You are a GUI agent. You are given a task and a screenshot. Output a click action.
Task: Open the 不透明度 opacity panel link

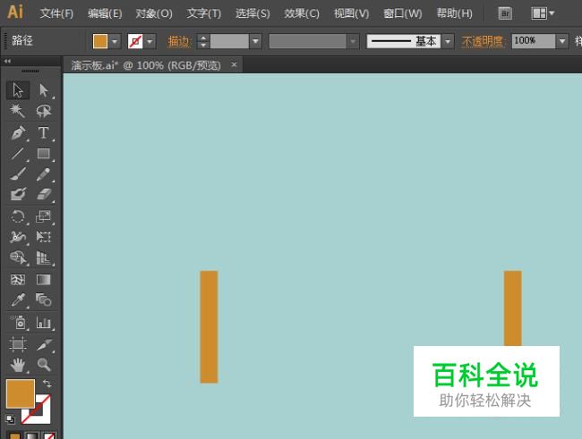(x=484, y=41)
